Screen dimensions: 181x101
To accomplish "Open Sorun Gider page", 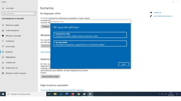I will coord(10,47).
